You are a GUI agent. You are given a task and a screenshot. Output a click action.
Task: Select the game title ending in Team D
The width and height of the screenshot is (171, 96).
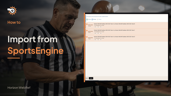pyautogui.click(x=114, y=37)
